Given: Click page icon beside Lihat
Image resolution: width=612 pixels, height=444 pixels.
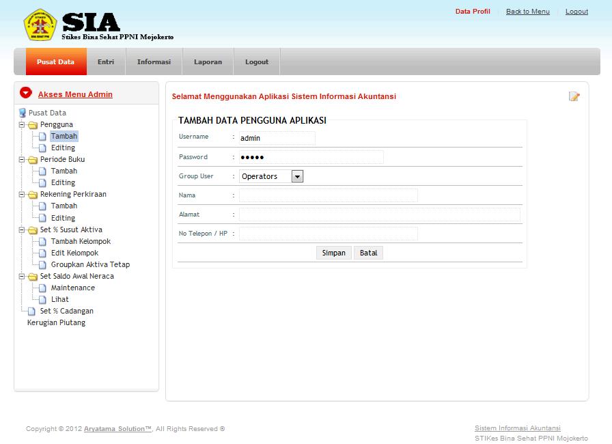Looking at the screenshot, I should pos(42,300).
